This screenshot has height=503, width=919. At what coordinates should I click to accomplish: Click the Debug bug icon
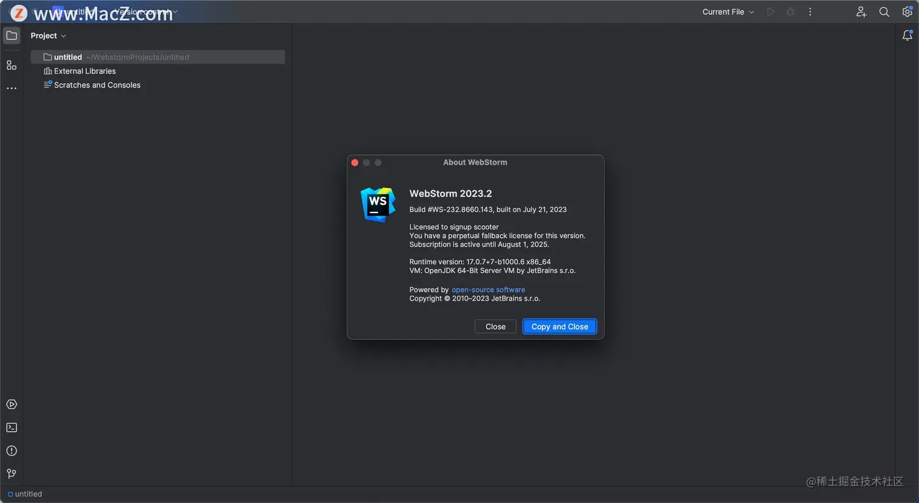790,12
